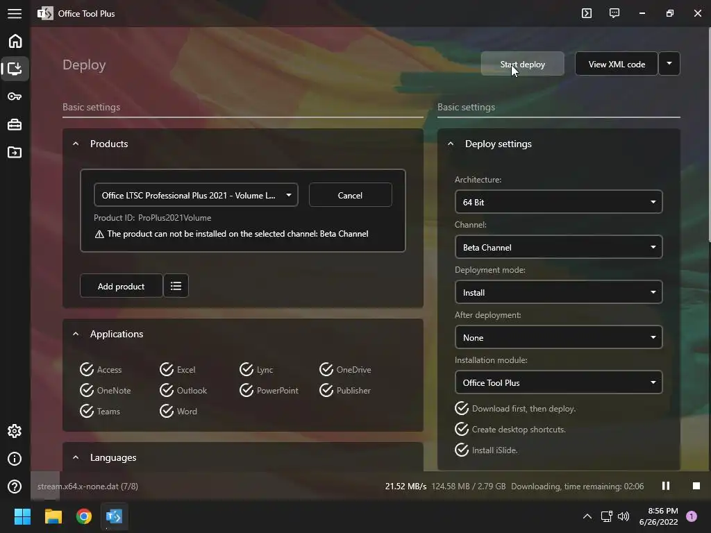Open the After deployment dropdown

coord(558,337)
